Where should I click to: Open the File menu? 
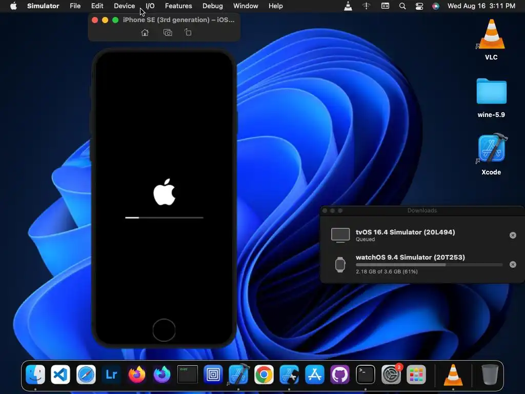tap(75, 6)
